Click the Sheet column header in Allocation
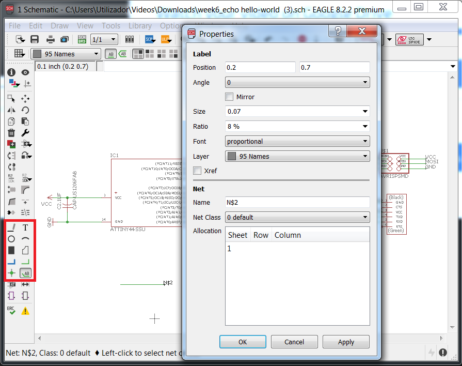This screenshot has width=462, height=366. pyautogui.click(x=238, y=235)
